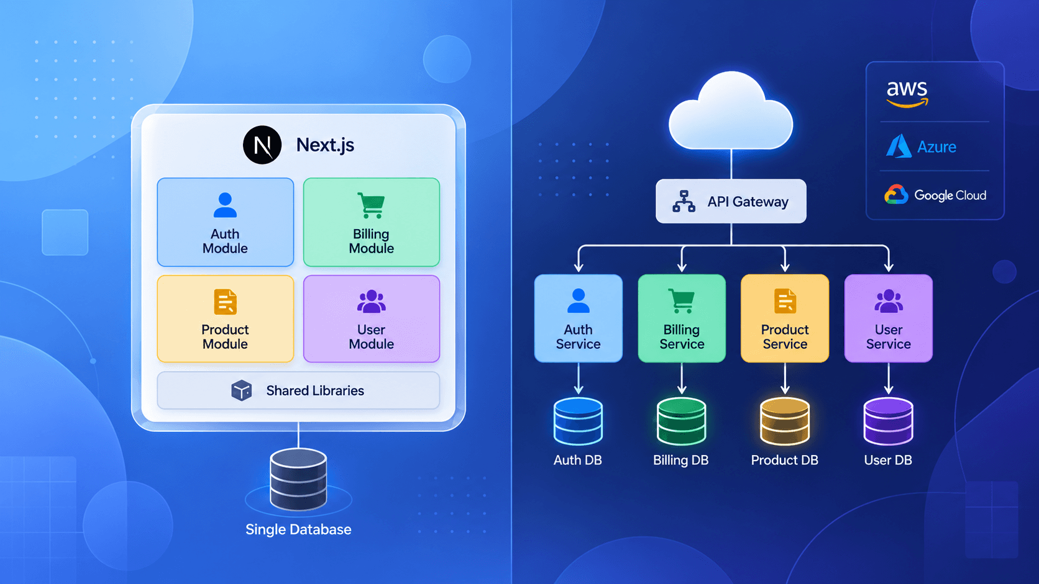Viewport: 1039px width, 584px height.
Task: Click the API Gateway box
Action: coord(731,201)
